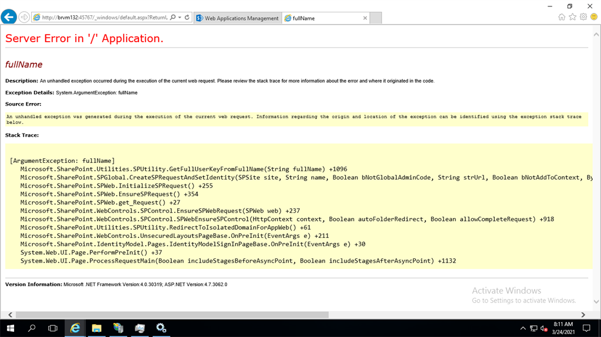Click the address bar URL field
The width and height of the screenshot is (601, 337).
(x=104, y=18)
